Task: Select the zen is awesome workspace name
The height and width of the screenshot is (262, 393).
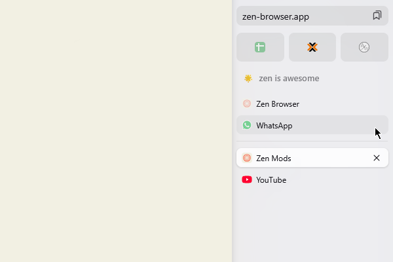Action: tap(289, 79)
